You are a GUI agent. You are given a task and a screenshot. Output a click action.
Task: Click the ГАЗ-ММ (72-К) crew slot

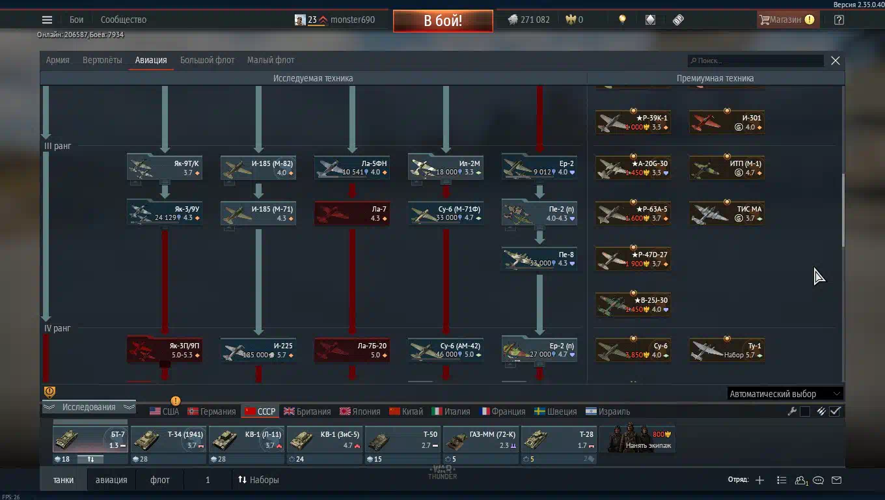coord(481,439)
